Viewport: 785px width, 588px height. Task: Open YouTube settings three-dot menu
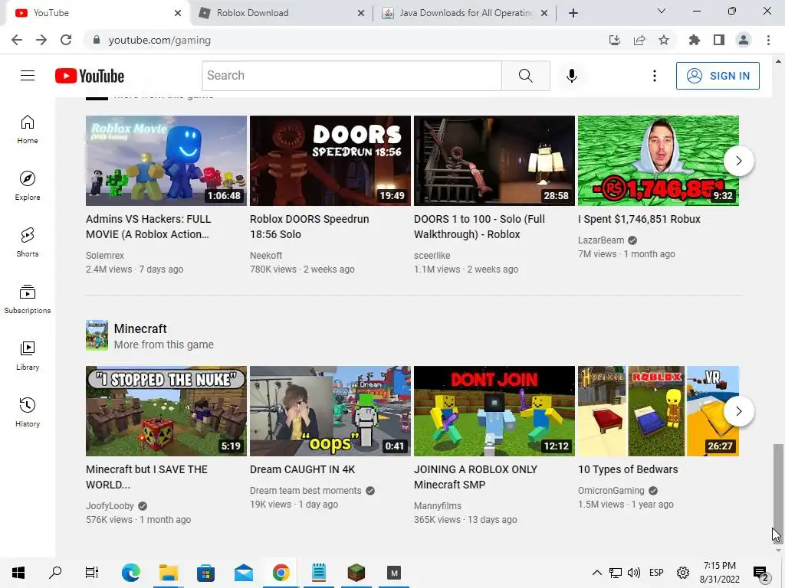click(655, 76)
